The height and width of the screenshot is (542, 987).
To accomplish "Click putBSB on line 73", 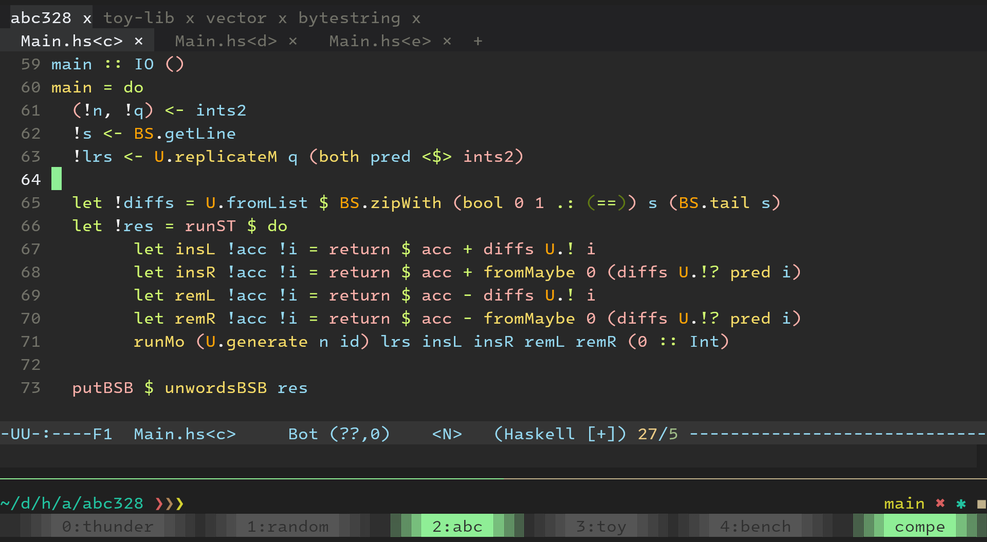I will point(103,388).
